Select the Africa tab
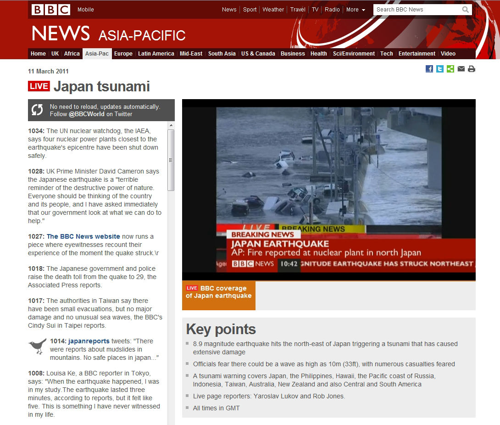This screenshot has width=500, height=425. click(72, 54)
